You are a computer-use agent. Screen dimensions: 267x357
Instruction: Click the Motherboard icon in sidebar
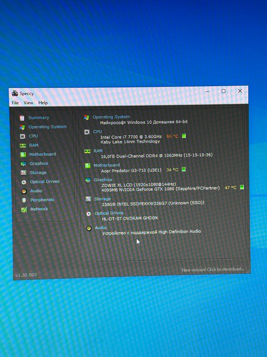tap(23, 155)
